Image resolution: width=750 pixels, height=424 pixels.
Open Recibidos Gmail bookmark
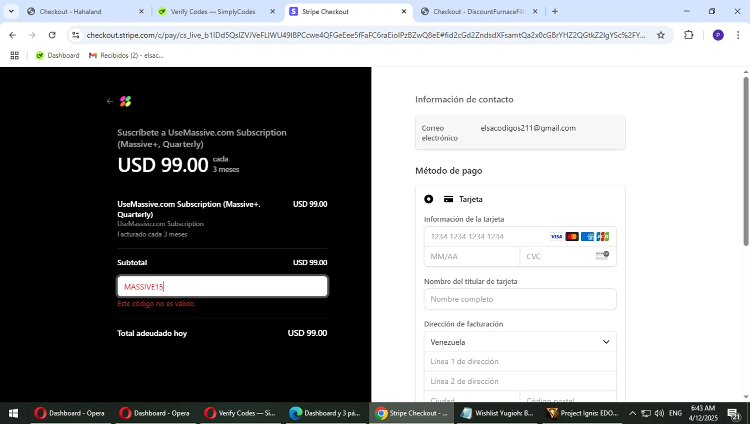pos(126,56)
